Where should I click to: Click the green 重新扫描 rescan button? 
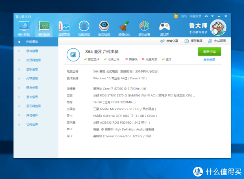pyautogui.click(x=209, y=52)
